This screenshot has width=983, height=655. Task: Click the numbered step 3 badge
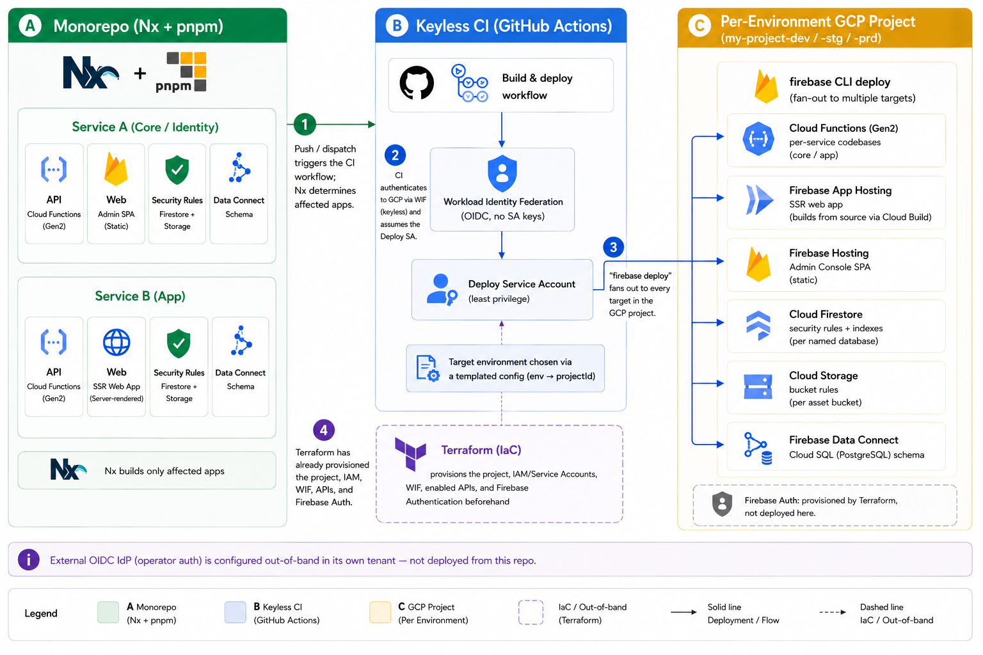613,248
